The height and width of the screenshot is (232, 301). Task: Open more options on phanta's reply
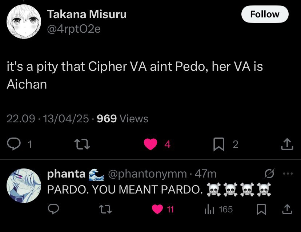point(288,174)
